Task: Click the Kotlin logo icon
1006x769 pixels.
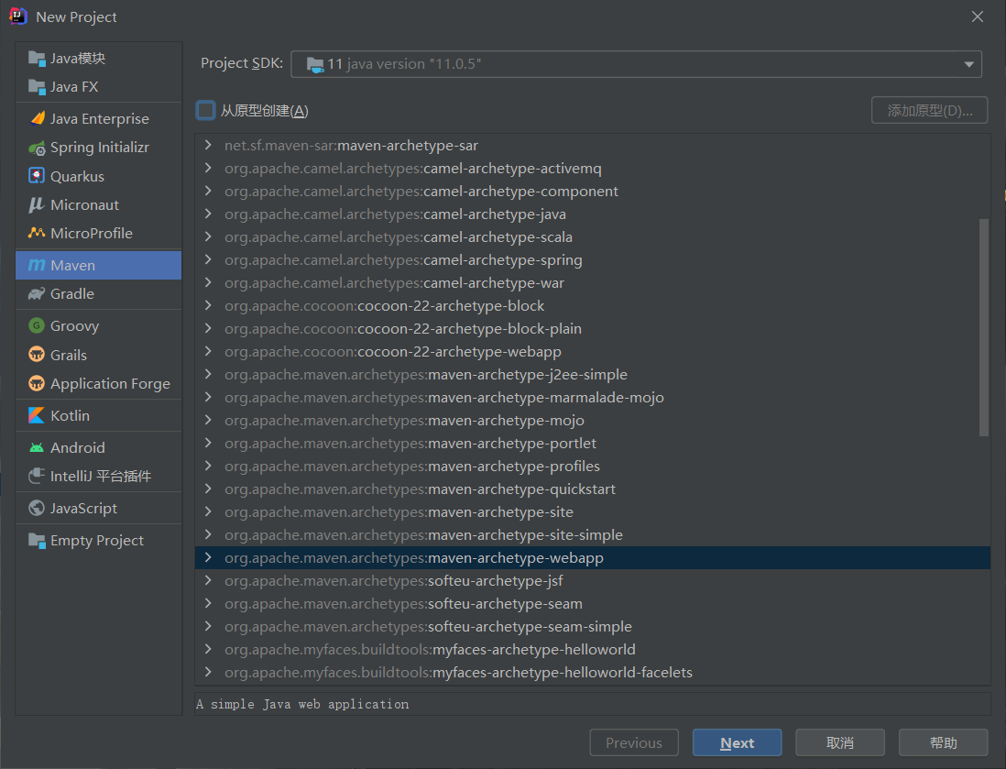Action: (37, 415)
